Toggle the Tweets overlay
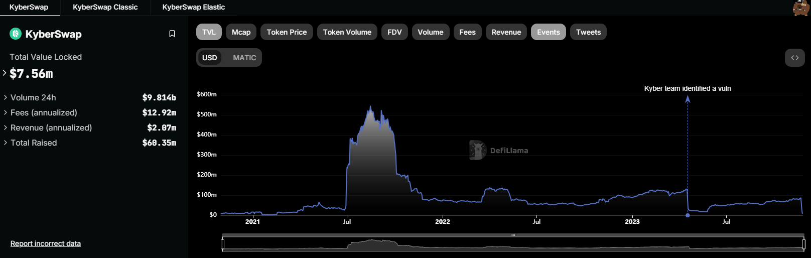The image size is (811, 258). coord(588,32)
